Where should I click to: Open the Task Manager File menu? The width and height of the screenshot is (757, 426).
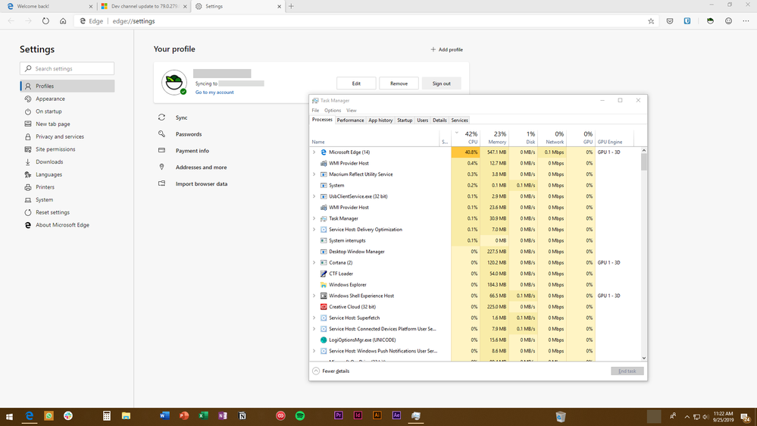pos(315,110)
